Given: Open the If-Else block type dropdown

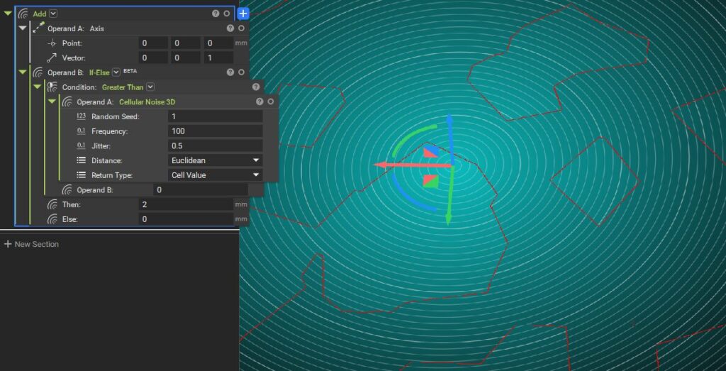Looking at the screenshot, I should pos(116,72).
